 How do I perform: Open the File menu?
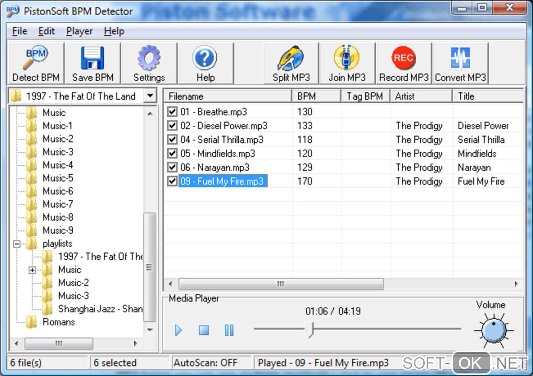tap(19, 31)
